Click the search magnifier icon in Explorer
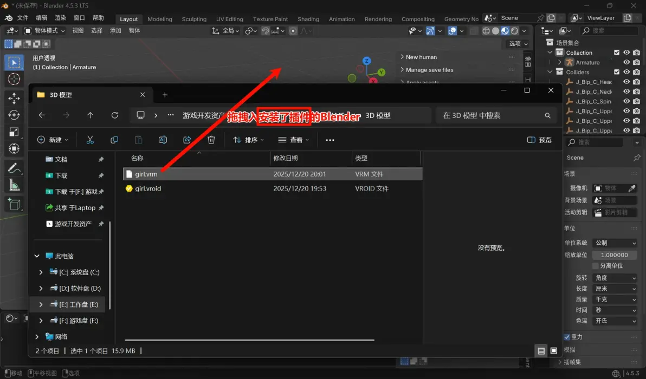The width and height of the screenshot is (646, 379). (x=547, y=116)
